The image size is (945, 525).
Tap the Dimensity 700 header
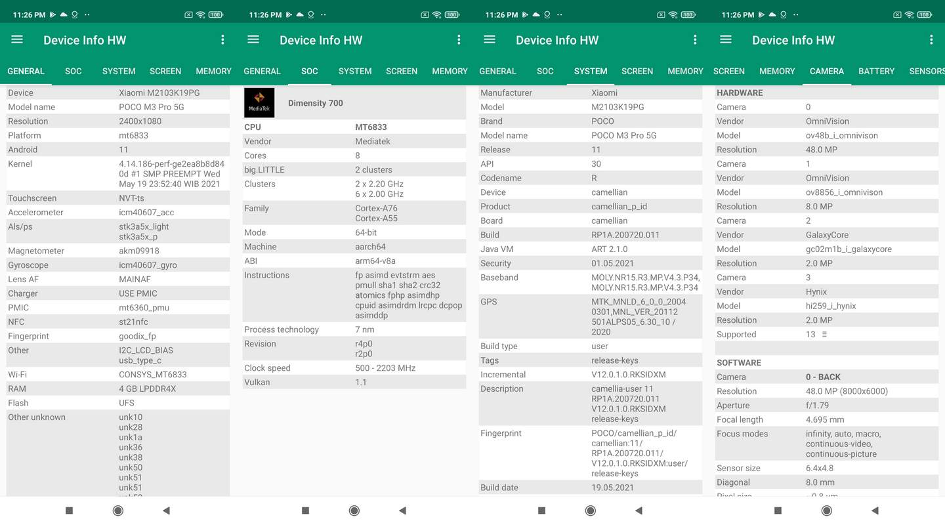[354, 103]
